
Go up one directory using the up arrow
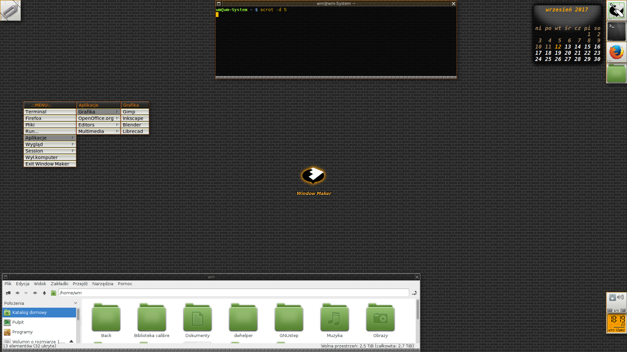pyautogui.click(x=44, y=293)
